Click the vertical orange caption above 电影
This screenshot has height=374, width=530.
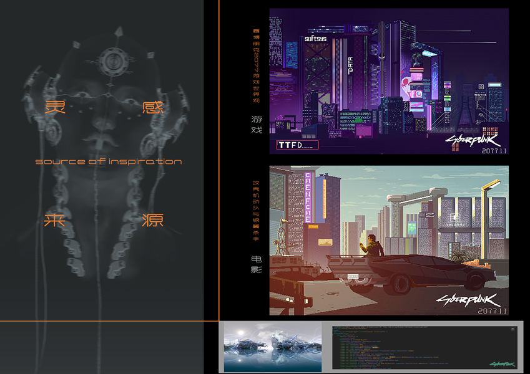[x=256, y=211]
